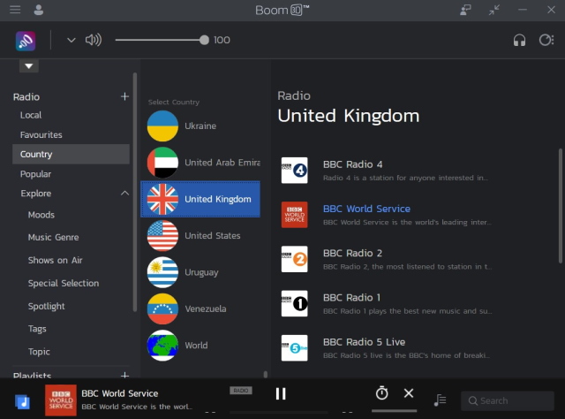Open the sleep timer icon
565x419 pixels.
click(x=382, y=392)
